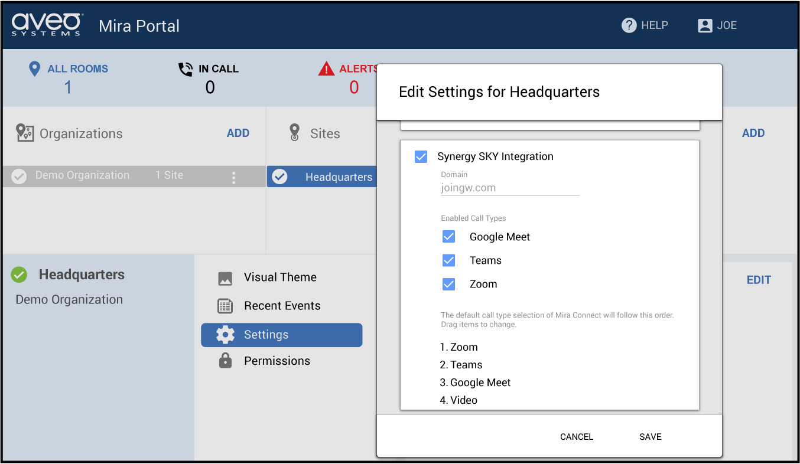Select Recent Events menu item
800x464 pixels.
click(x=282, y=306)
